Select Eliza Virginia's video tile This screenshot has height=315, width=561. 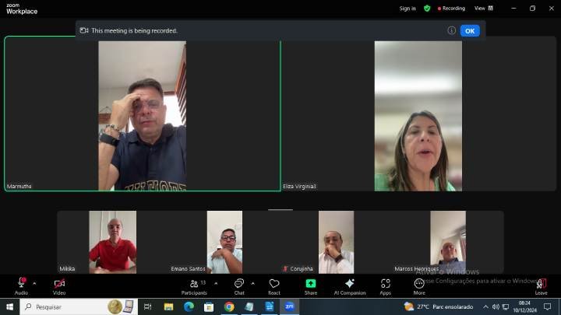(418, 114)
